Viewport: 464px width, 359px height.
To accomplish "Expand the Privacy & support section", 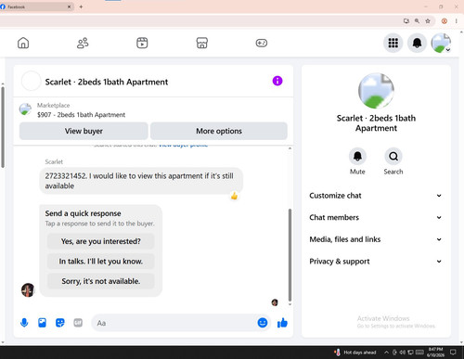I will tap(376, 262).
